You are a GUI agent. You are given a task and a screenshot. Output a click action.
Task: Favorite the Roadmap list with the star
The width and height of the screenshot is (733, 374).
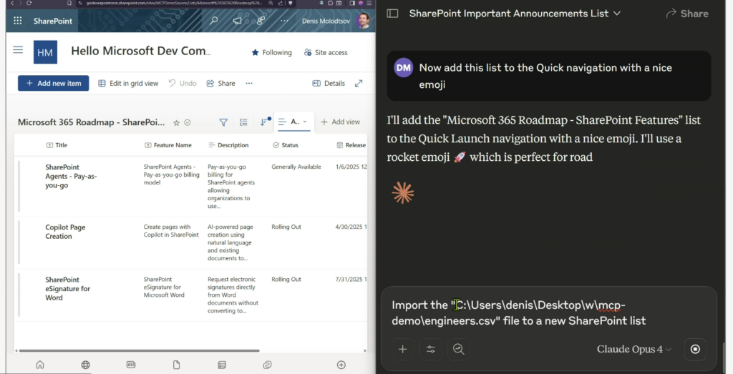tap(176, 123)
